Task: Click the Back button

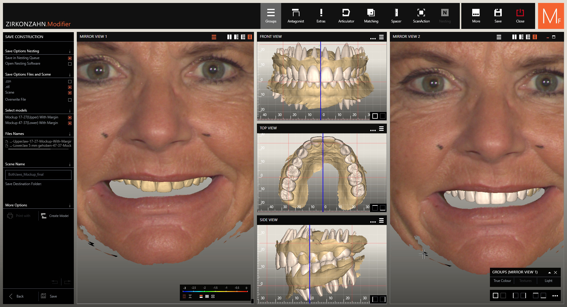Action: pos(17,296)
